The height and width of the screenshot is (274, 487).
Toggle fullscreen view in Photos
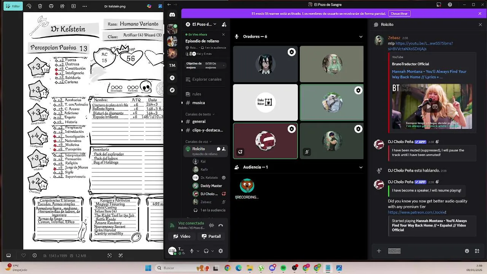coord(121,256)
